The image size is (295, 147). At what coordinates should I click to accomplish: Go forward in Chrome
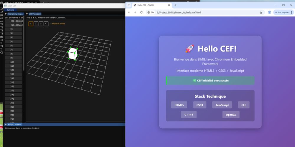pos(135,12)
